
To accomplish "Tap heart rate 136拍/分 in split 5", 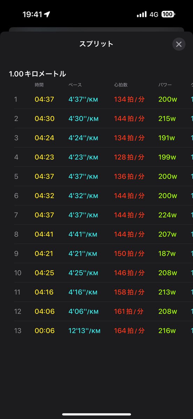I will click(129, 176).
